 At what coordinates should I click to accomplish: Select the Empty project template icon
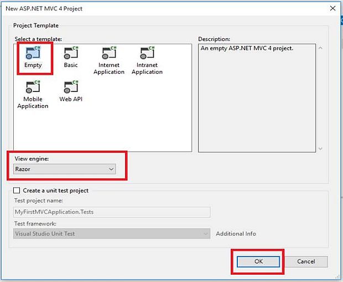point(33,53)
